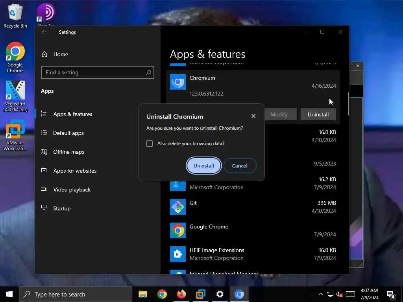Click the Settings back arrow
This screenshot has height=302, width=403.
coord(44,32)
